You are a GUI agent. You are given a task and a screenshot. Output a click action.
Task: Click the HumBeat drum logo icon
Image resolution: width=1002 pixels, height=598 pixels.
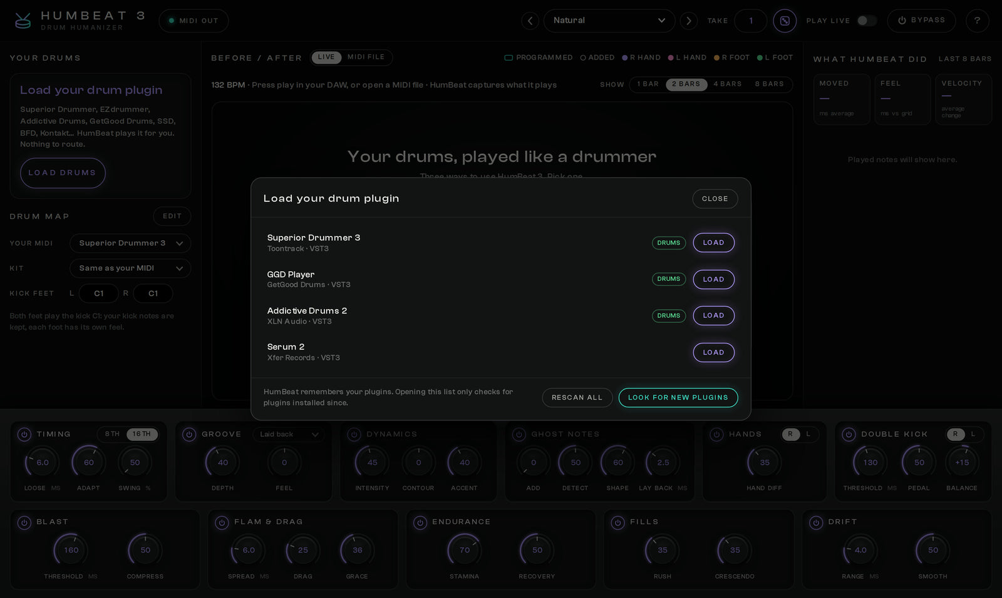point(23,21)
